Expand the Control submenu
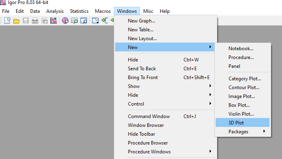Screen dimensions: 282x159 tap(165, 104)
